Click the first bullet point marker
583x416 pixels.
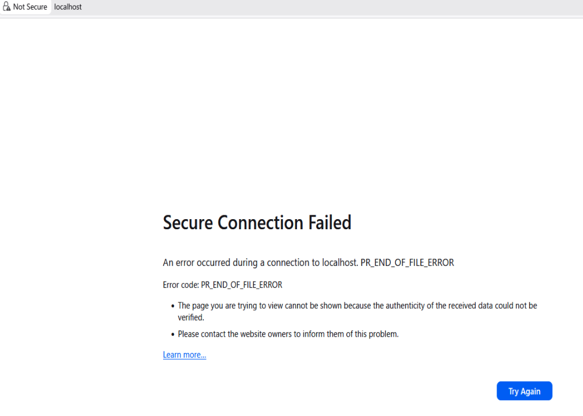click(x=173, y=306)
